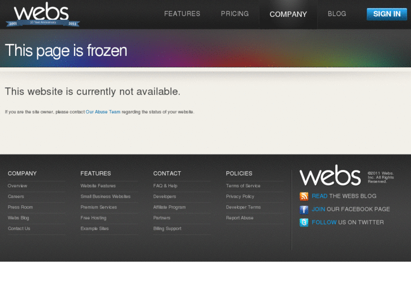Image resolution: width=411 pixels, height=308 pixels.
Task: Go to the Blog tab
Action: click(337, 14)
